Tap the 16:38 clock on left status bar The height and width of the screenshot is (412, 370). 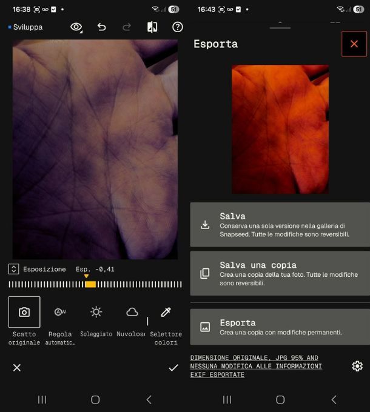tap(22, 10)
